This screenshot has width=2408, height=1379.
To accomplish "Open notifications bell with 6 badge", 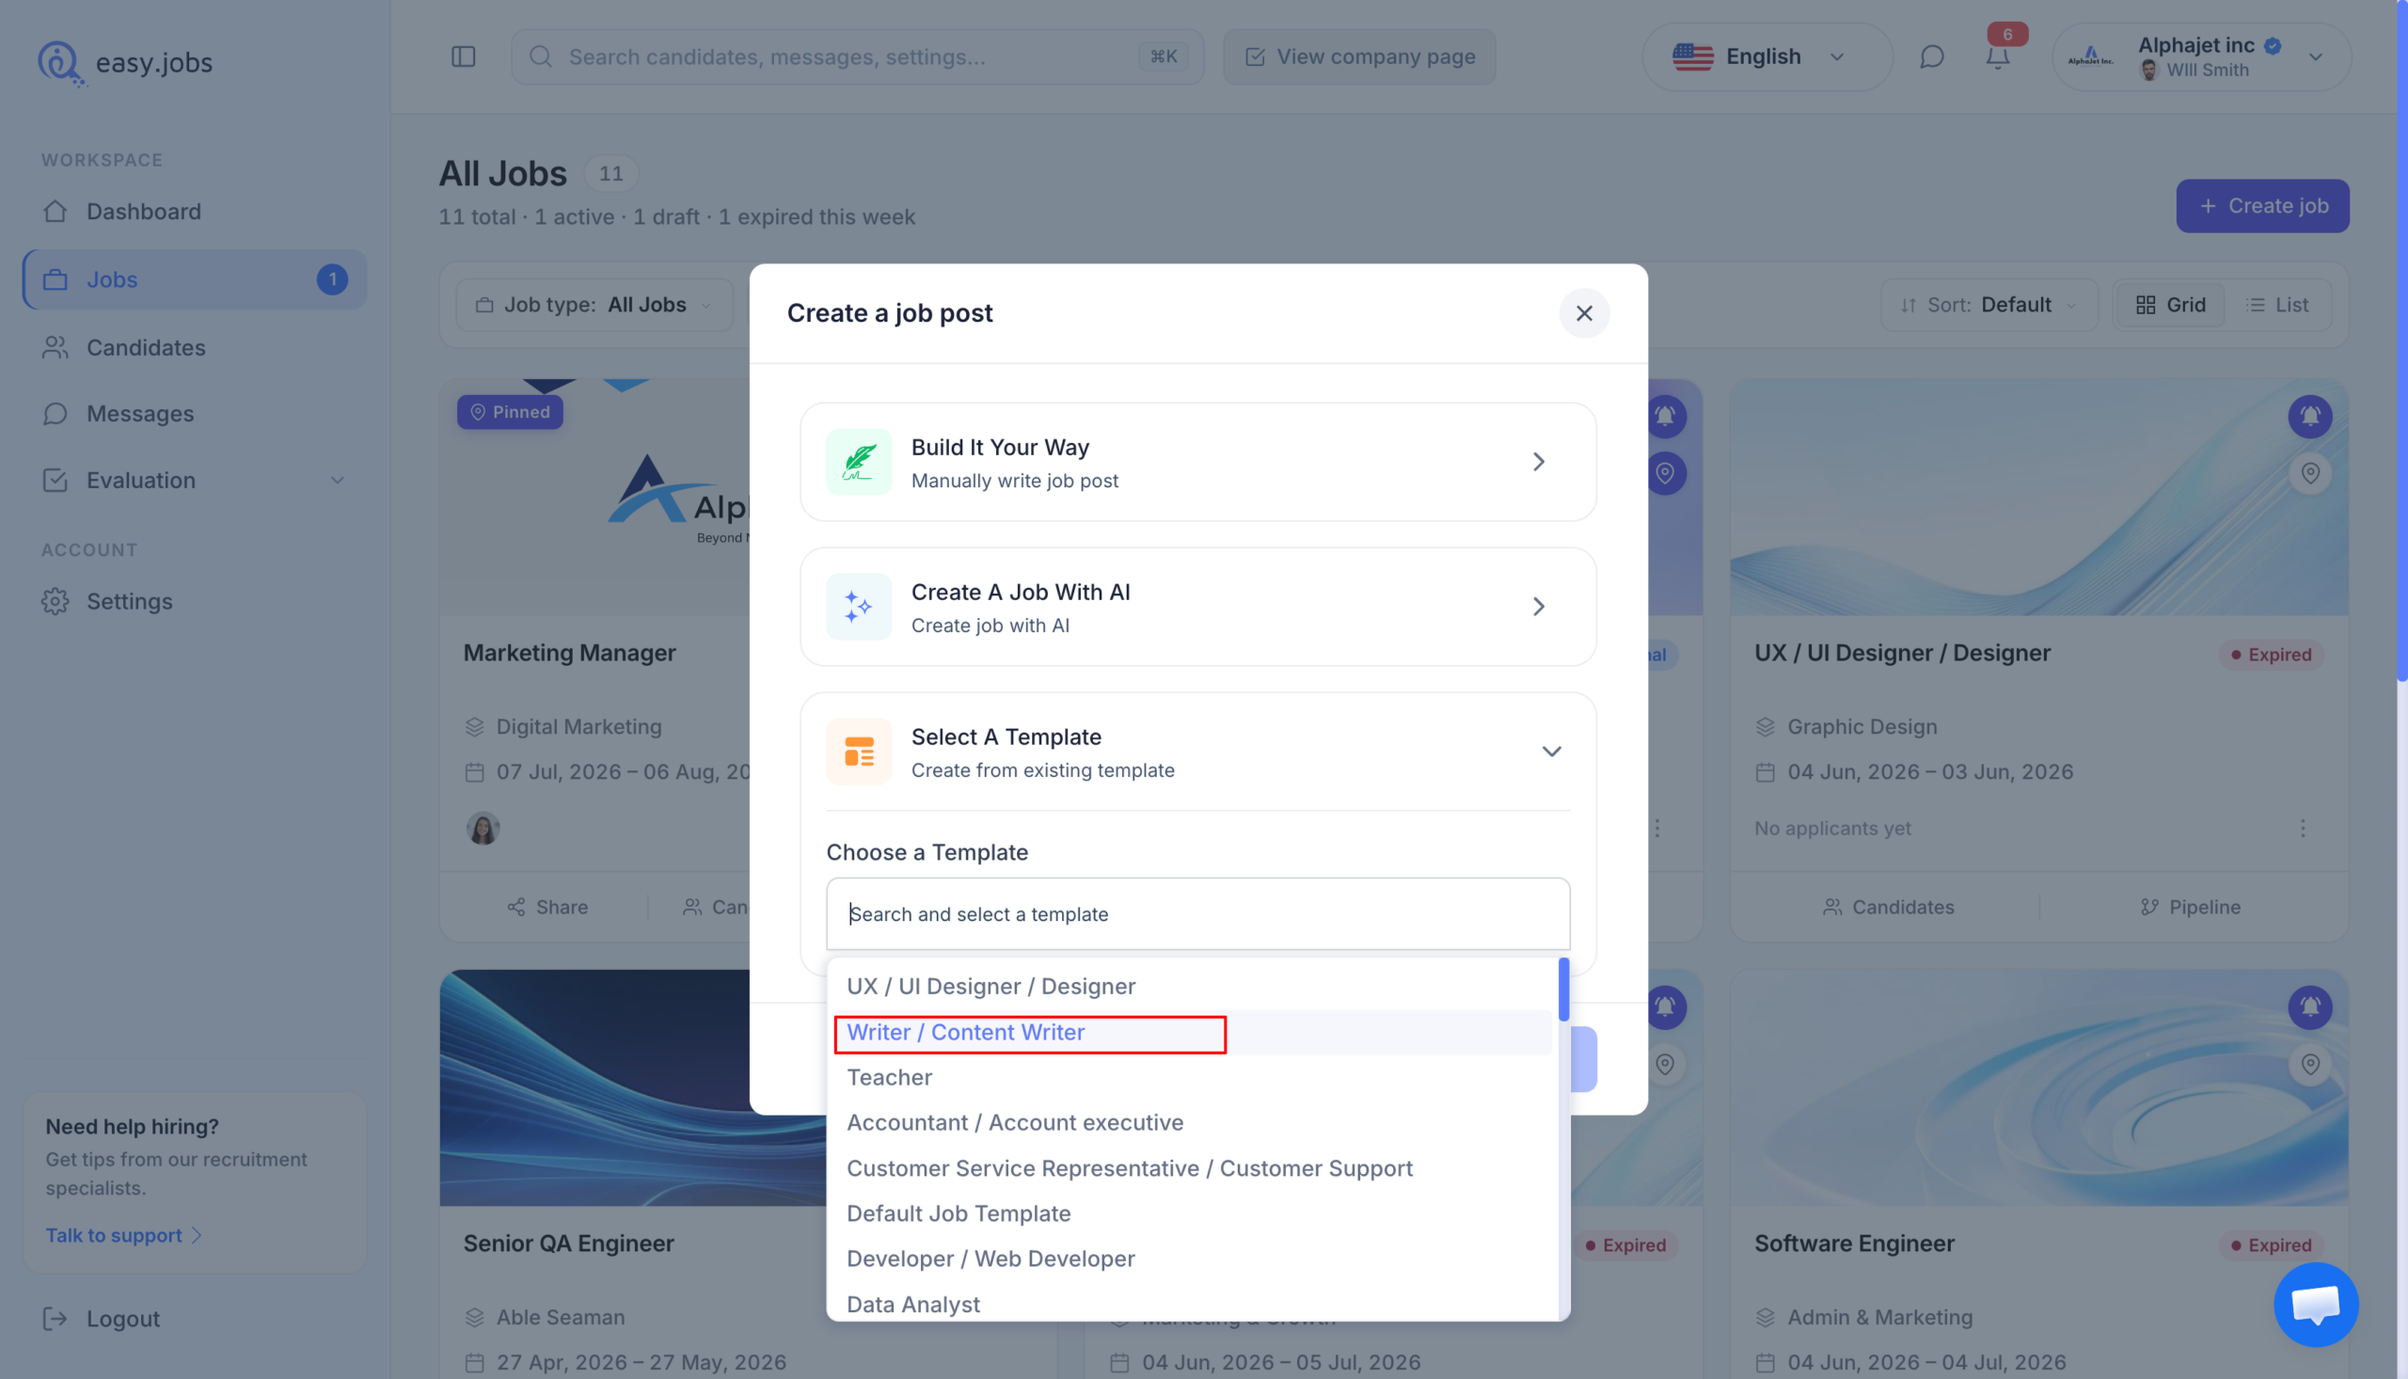I will 1998,56.
